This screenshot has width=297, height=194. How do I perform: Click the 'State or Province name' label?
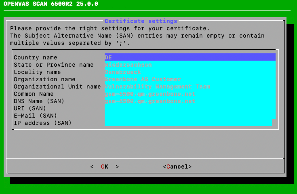click(54, 65)
